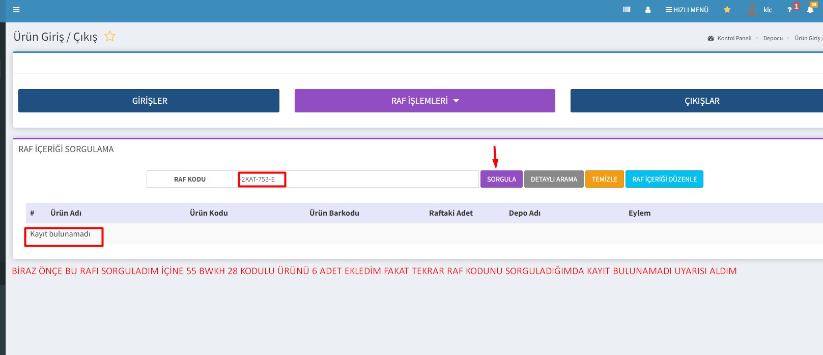Screen dimensions: 823x355
Task: Expand the RAF İŞLEMLERİ dropdown
Action: (x=424, y=101)
